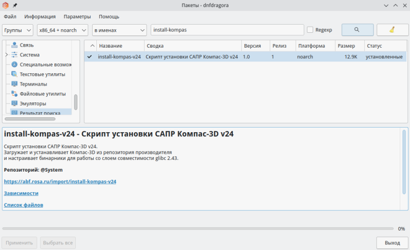Click the Специальные возможности group icon

point(14,65)
